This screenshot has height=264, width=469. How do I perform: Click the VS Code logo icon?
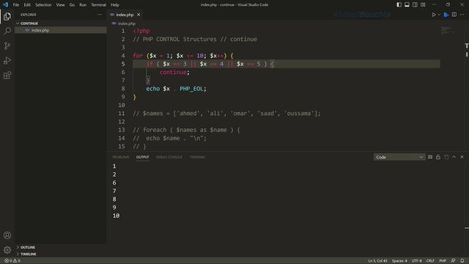point(5,4)
